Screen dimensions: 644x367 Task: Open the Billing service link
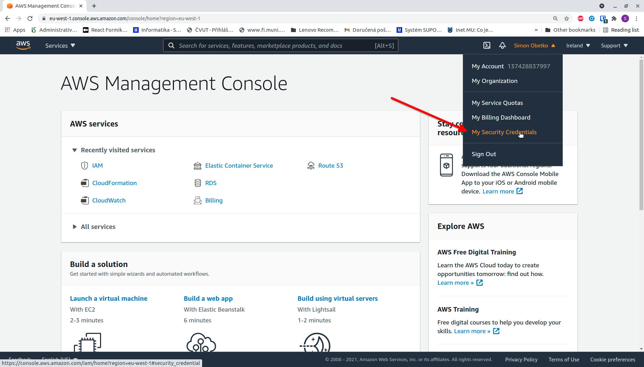[x=214, y=200]
